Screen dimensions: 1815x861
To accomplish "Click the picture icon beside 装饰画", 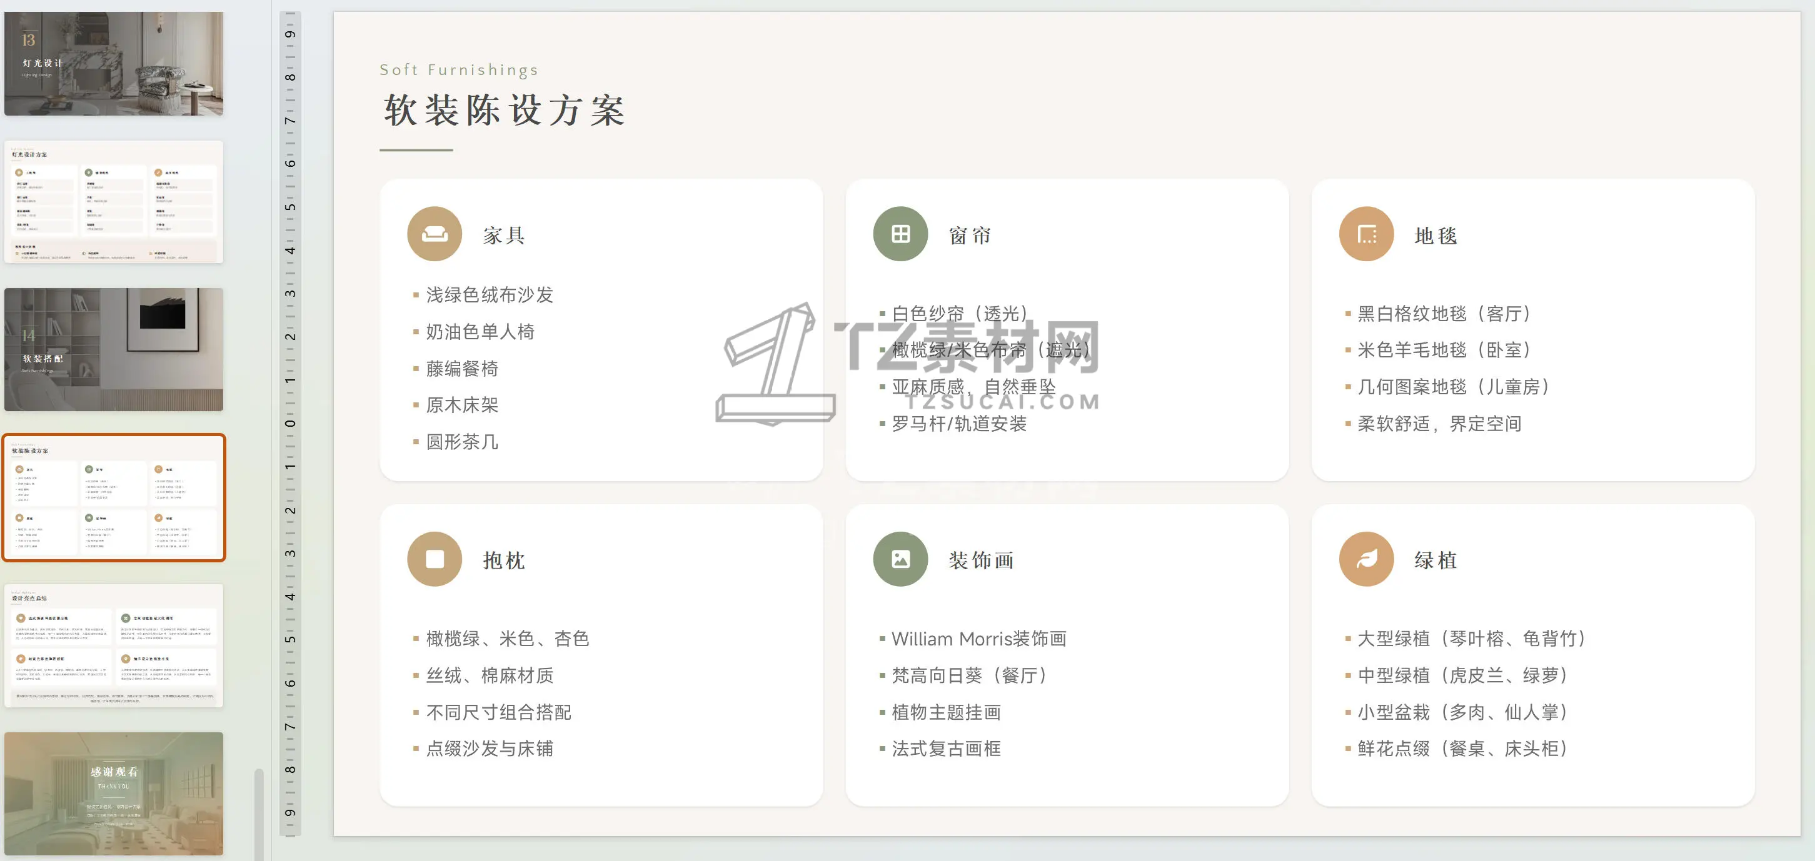I will (x=900, y=559).
